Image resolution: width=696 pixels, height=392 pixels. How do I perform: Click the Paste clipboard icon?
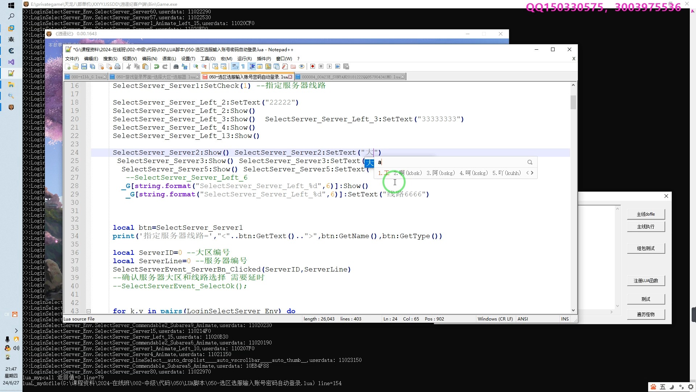pyautogui.click(x=145, y=66)
